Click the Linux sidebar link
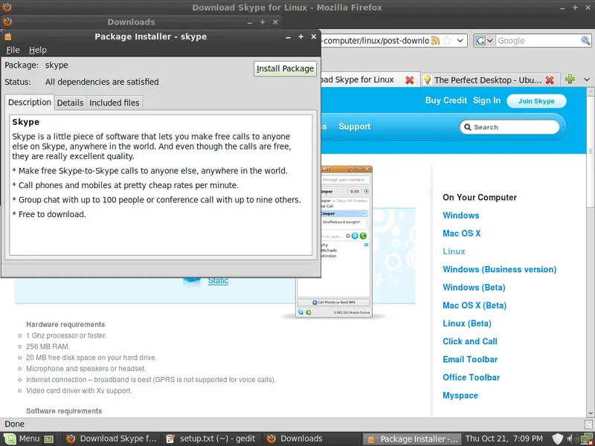 pos(454,251)
